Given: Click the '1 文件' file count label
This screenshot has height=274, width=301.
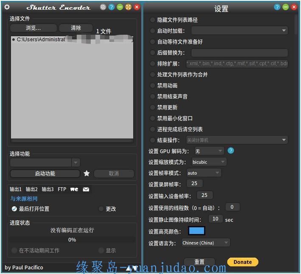Looking at the screenshot, I should [x=103, y=31].
